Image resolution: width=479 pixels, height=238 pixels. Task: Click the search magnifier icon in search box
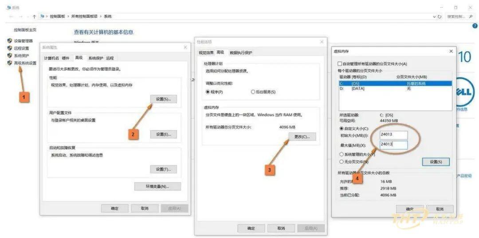pyautogui.click(x=470, y=16)
